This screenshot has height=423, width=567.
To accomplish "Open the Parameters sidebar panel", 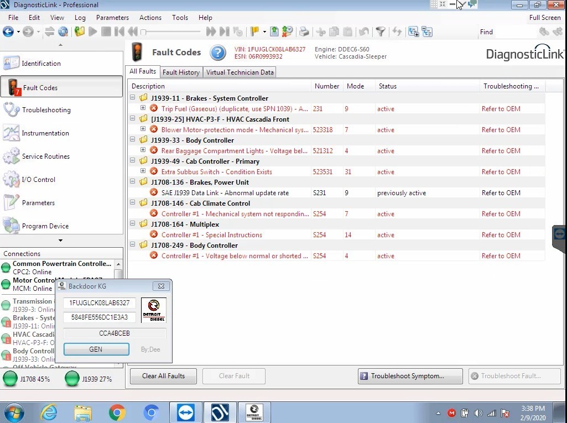I will pos(61,203).
